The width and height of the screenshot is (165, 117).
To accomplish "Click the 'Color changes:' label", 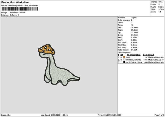I will (124, 20).
